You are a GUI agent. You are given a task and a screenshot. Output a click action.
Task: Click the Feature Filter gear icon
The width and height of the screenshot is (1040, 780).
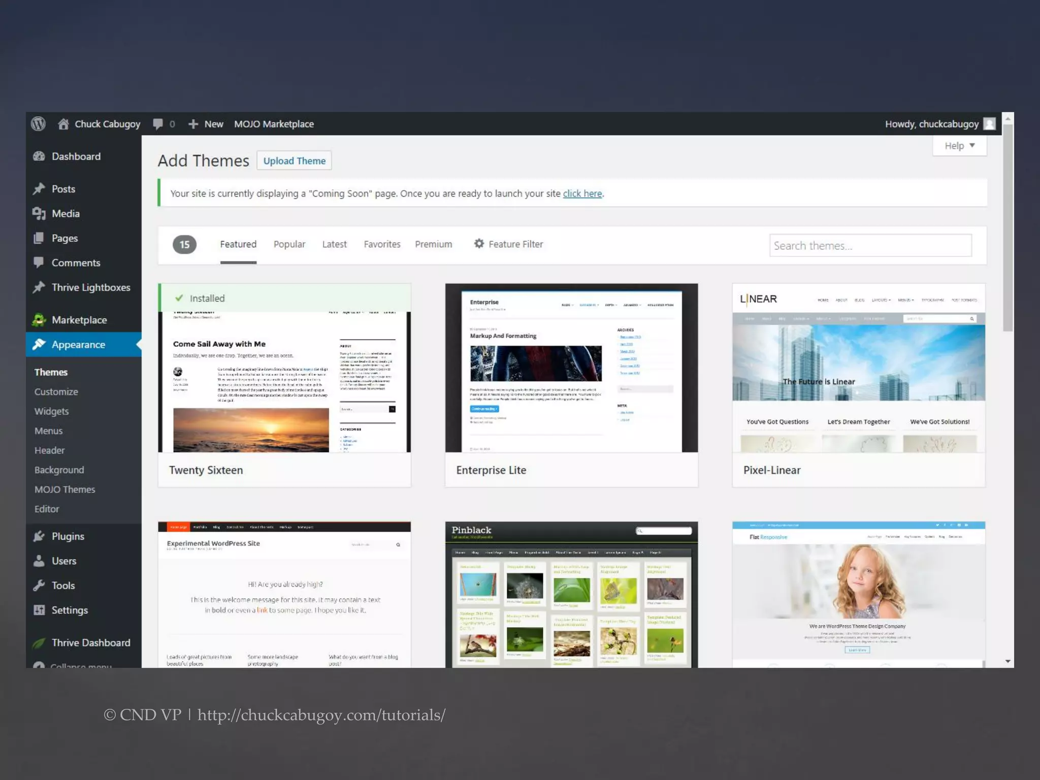click(479, 244)
